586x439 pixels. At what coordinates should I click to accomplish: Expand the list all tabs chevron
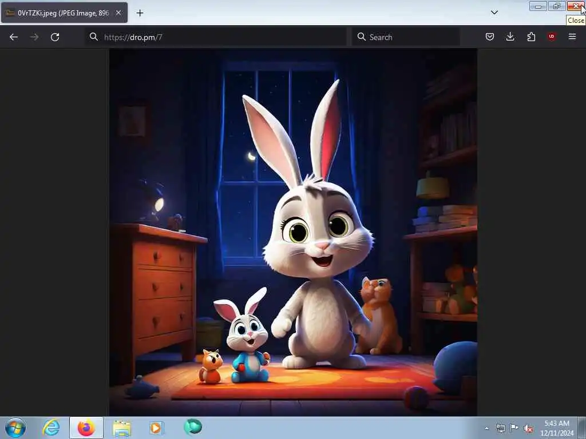click(494, 13)
